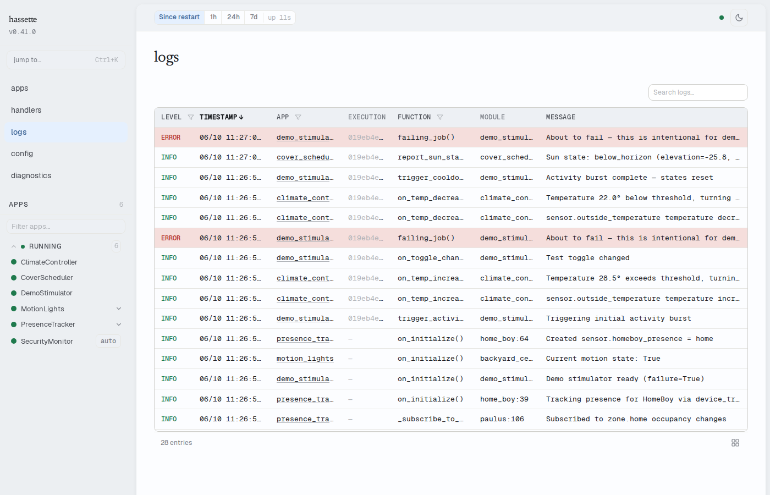Click the jump to search box
Screen dimensions: 770x495
(66, 60)
